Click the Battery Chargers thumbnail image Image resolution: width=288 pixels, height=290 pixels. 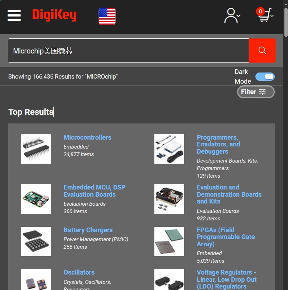click(36, 242)
